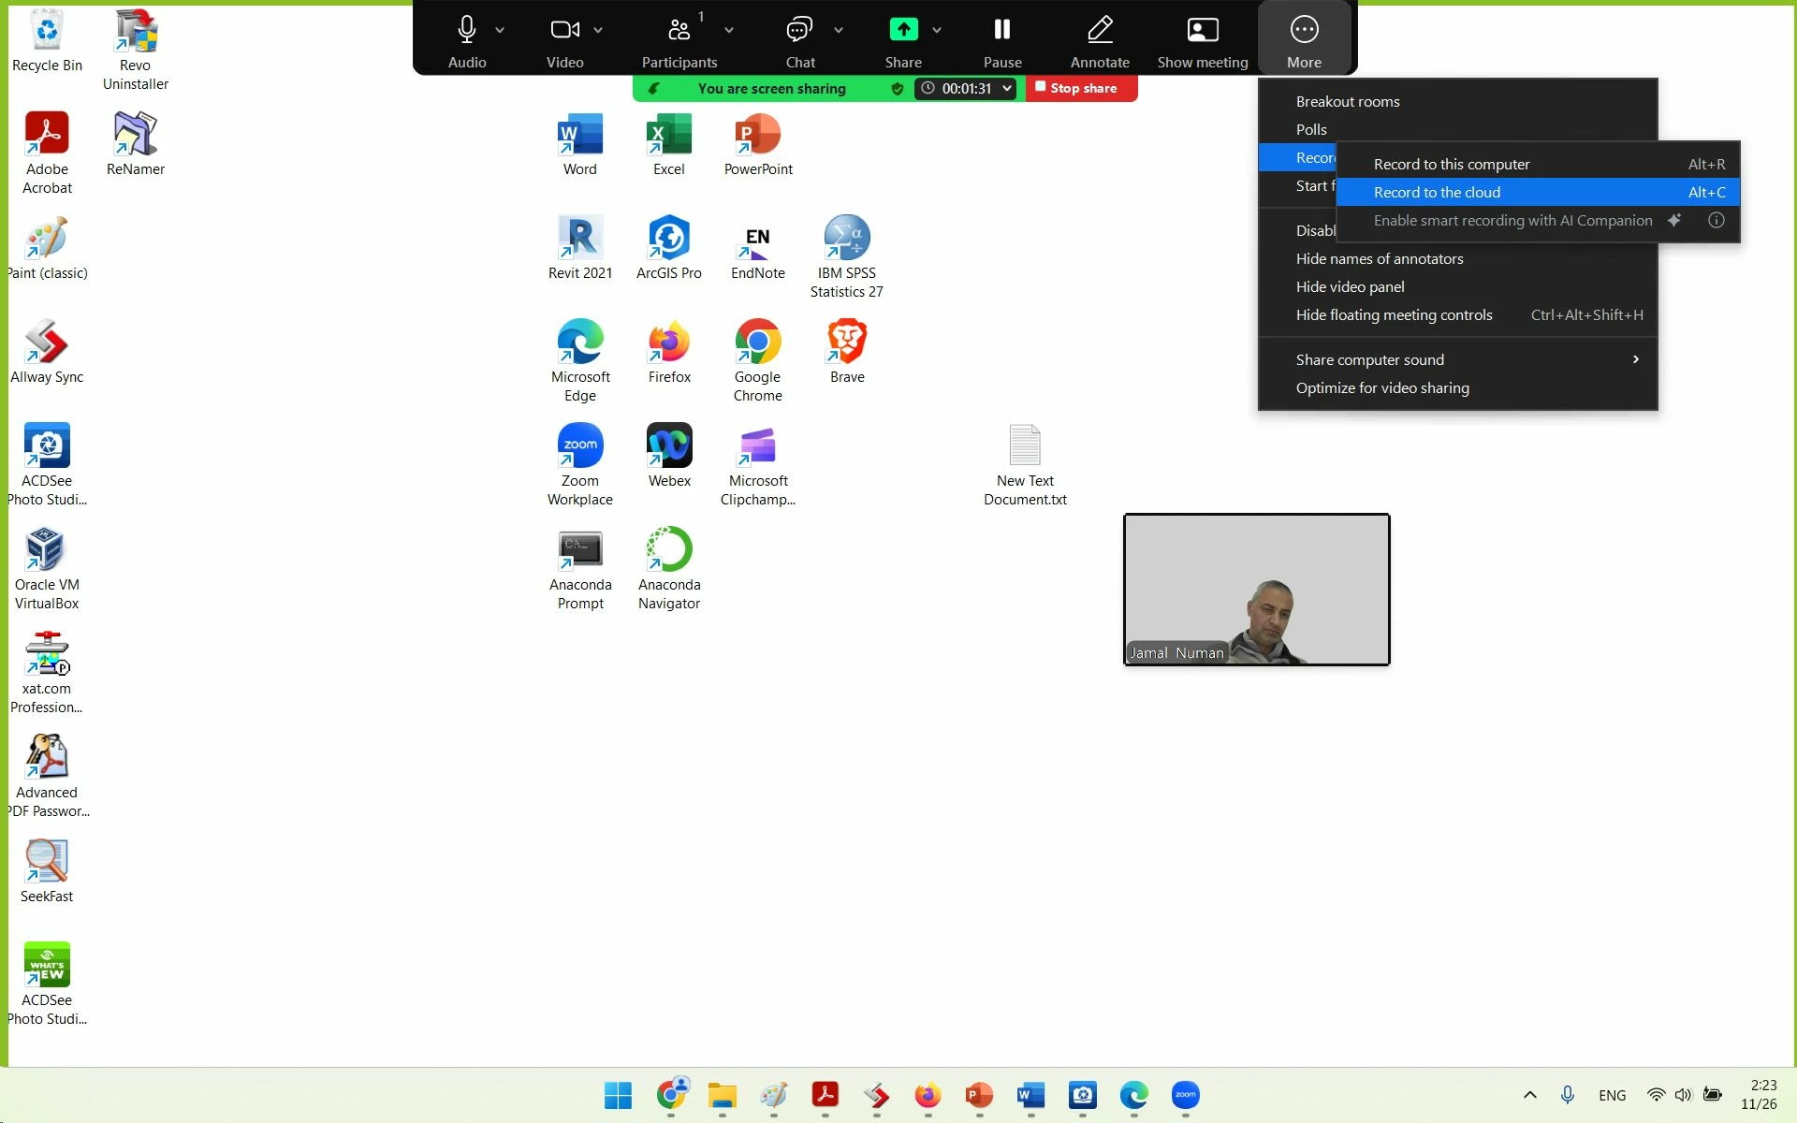Toggle Hide video panel option
This screenshot has height=1123, width=1797.
point(1350,287)
